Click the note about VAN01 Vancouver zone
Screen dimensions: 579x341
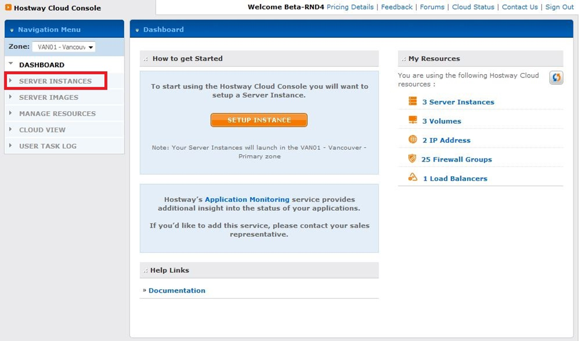(259, 152)
